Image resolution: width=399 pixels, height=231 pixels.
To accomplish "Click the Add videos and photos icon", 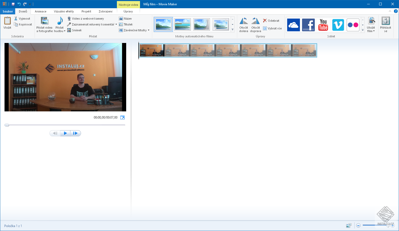I will coord(44,21).
